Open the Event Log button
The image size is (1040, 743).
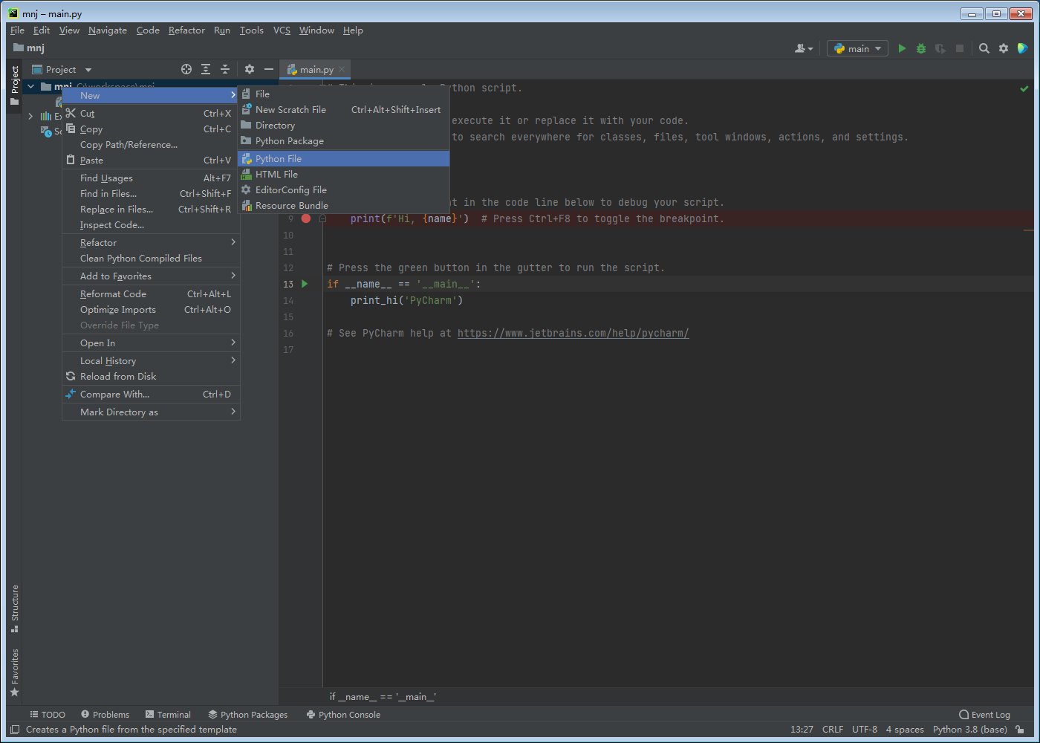point(985,715)
